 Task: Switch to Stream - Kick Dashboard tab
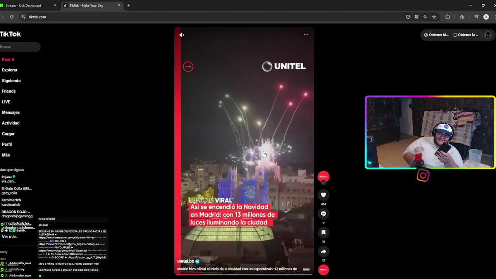point(27,5)
